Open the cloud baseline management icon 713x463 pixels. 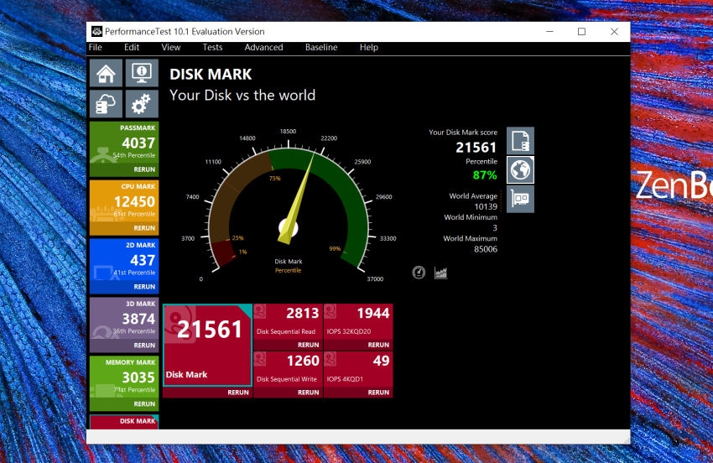point(106,104)
